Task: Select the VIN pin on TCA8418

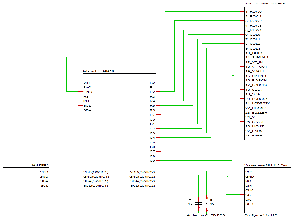Action: pyautogui.click(x=86, y=83)
